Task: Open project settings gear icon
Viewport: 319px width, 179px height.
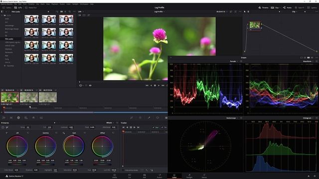Action: (x=315, y=176)
